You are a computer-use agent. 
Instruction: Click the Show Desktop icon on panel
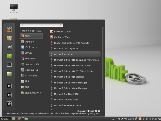coord(14,119)
